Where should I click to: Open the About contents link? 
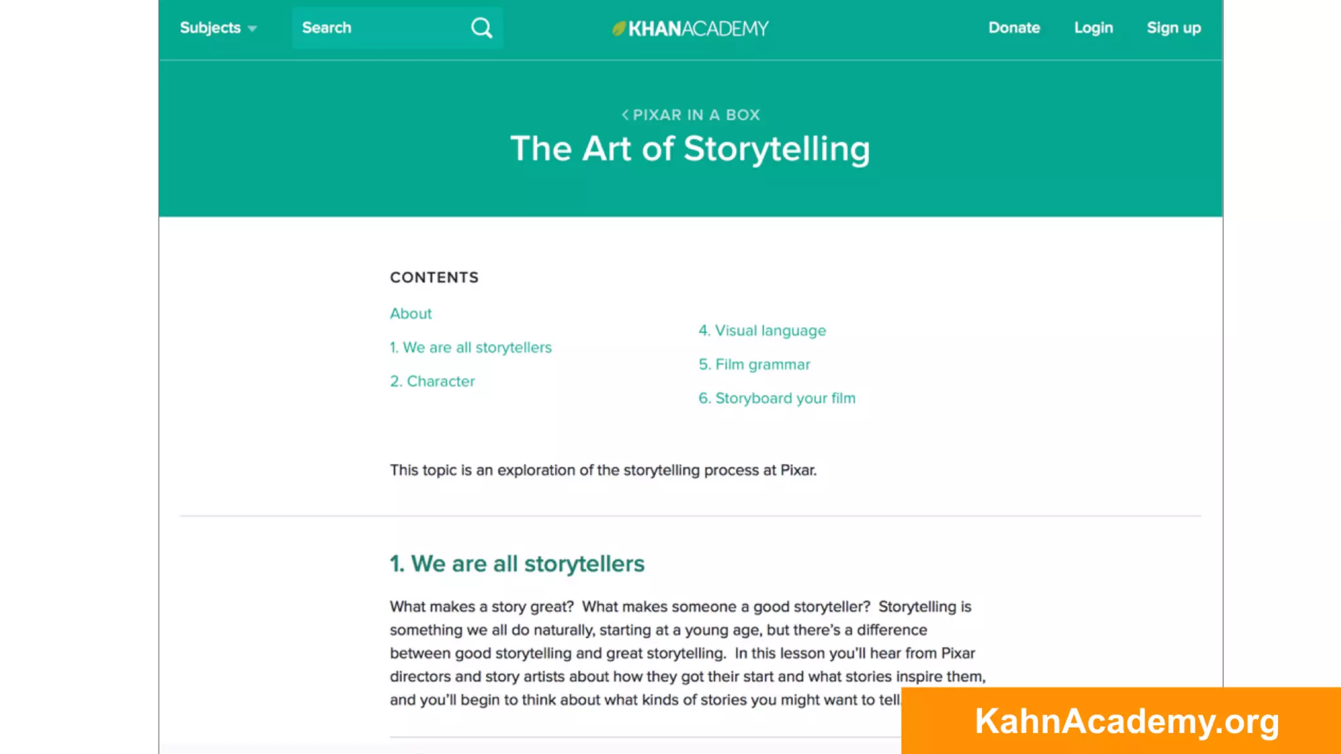point(411,314)
